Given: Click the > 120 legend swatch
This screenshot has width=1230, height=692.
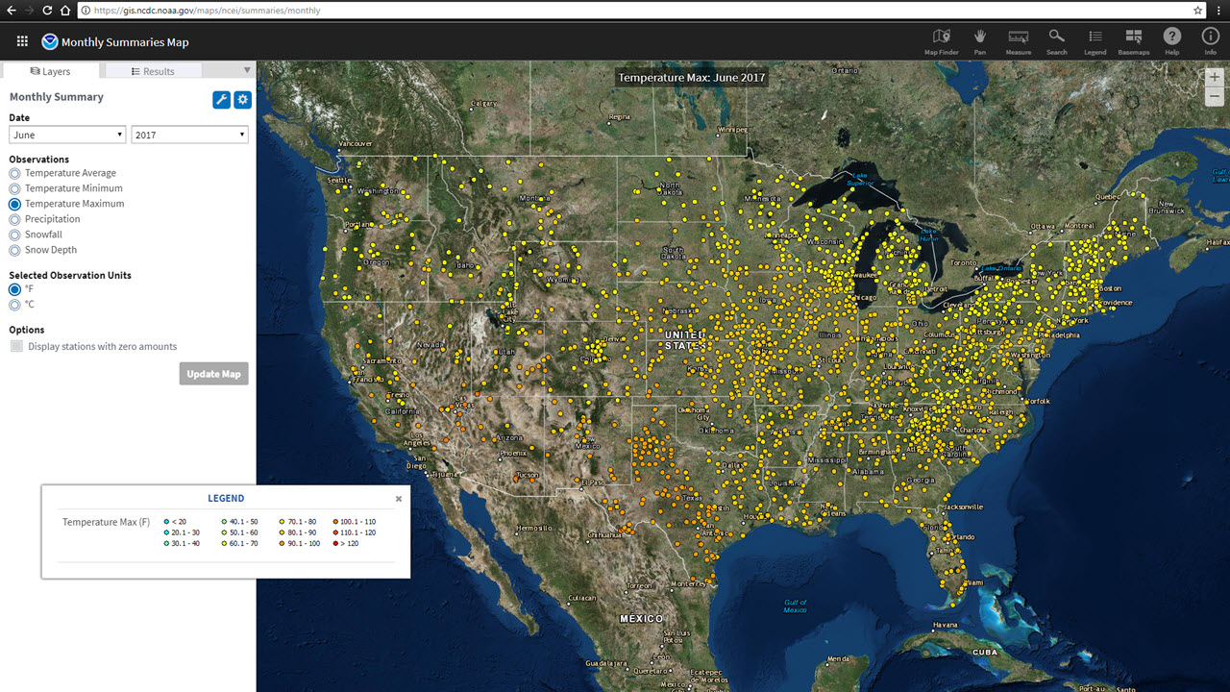Looking at the screenshot, I should pyautogui.click(x=335, y=544).
